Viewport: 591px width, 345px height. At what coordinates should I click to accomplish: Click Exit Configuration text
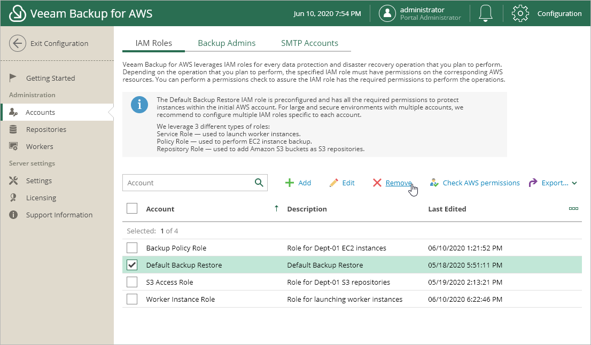tap(59, 43)
